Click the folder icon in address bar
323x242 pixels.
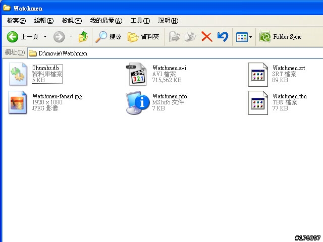(x=32, y=53)
